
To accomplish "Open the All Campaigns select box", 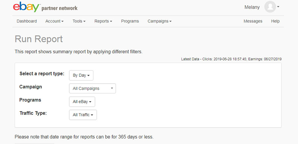I will [92, 88].
